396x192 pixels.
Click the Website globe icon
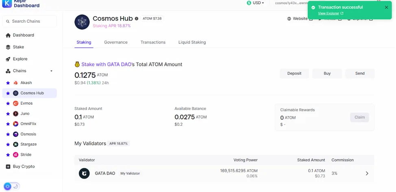289,19
